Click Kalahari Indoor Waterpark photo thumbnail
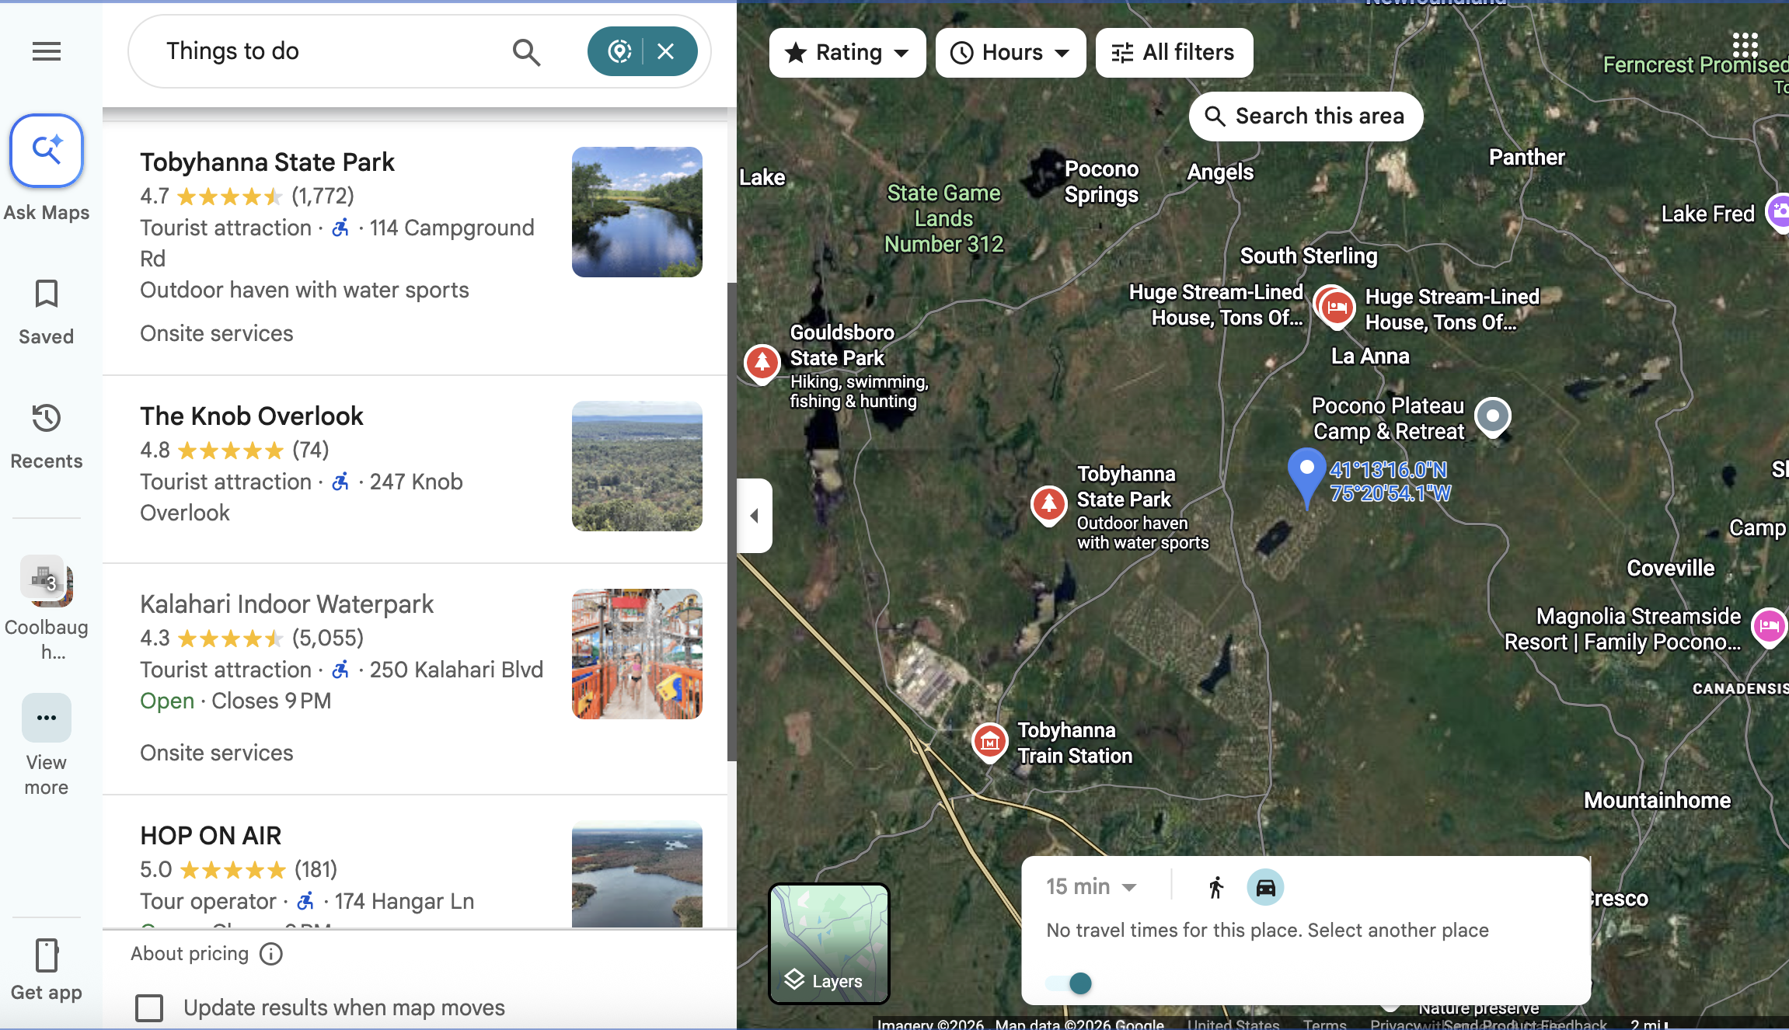The width and height of the screenshot is (1789, 1030). pos(637,654)
